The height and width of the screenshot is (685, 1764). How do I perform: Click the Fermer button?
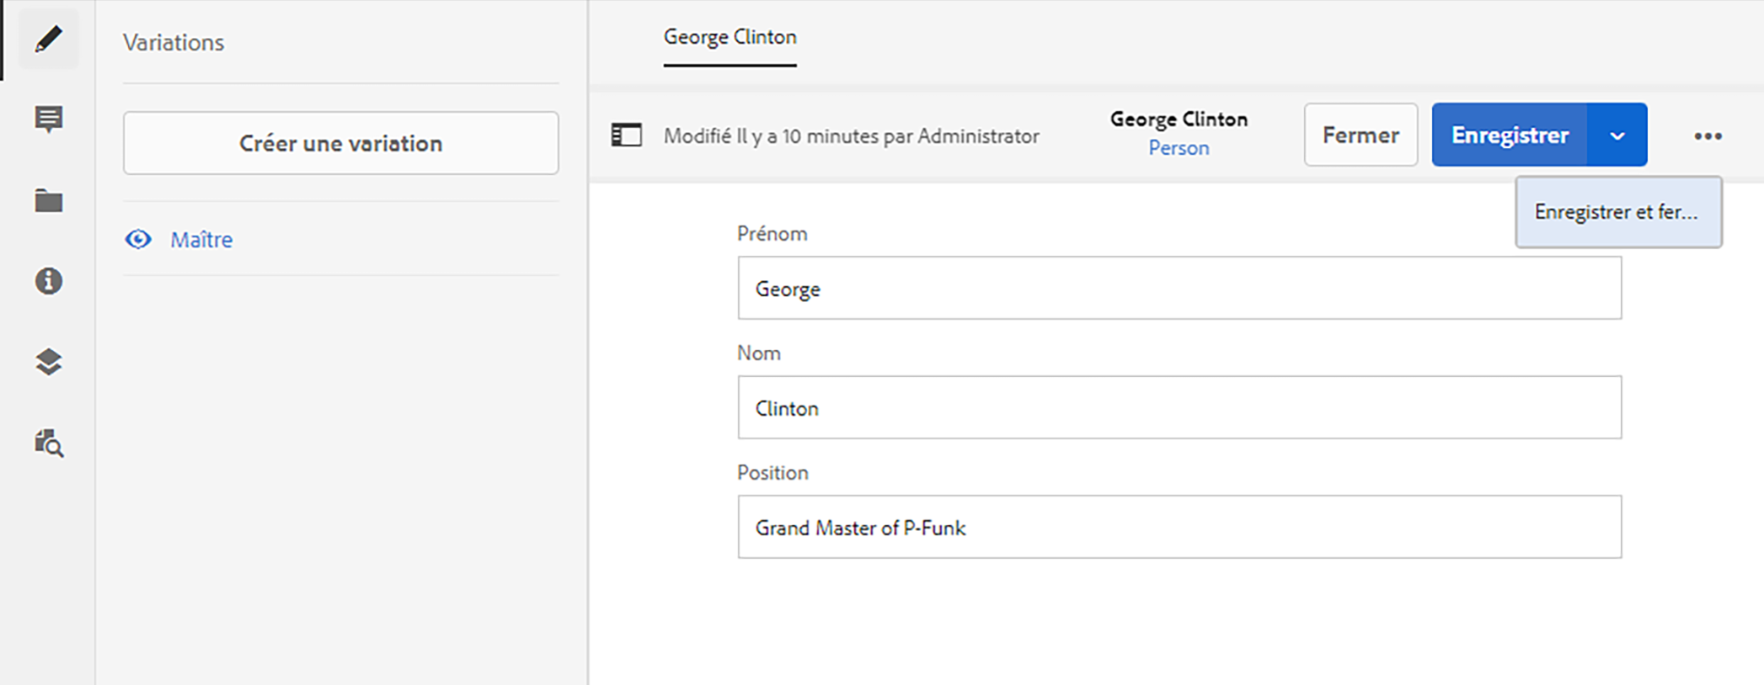point(1360,135)
